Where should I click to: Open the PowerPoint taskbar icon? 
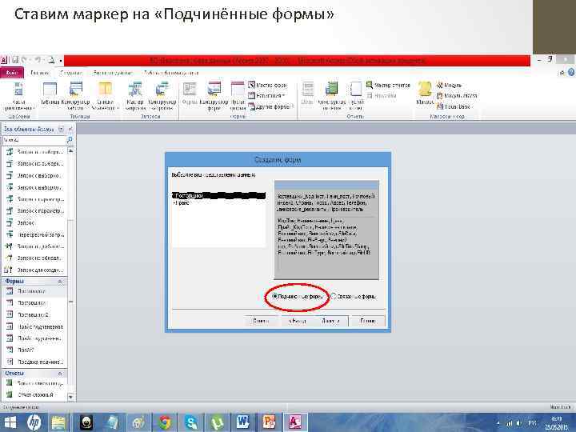269,422
